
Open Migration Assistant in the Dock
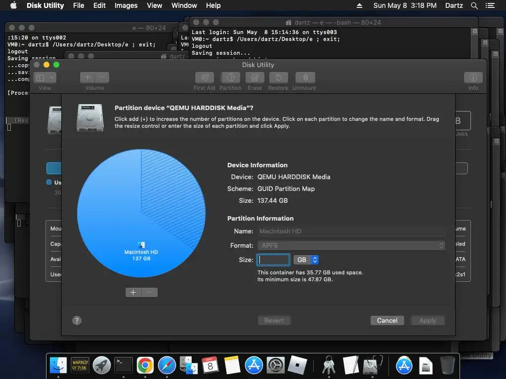point(189,365)
